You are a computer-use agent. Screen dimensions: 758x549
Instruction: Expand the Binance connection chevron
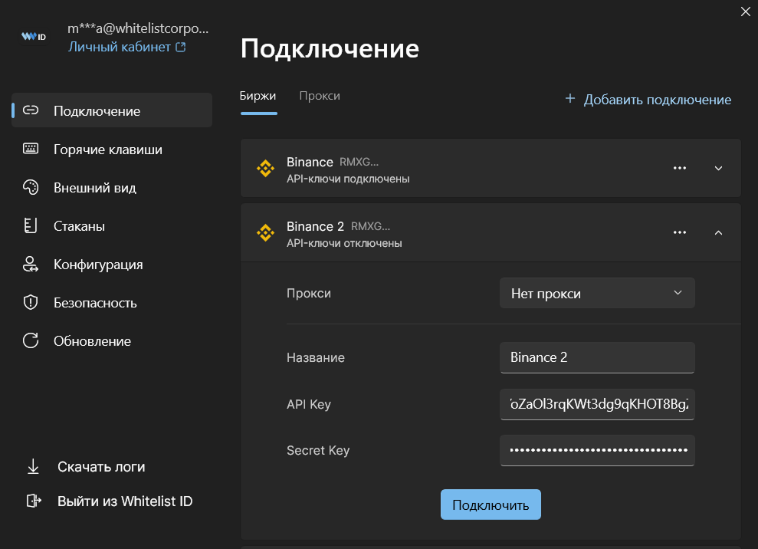tap(718, 169)
